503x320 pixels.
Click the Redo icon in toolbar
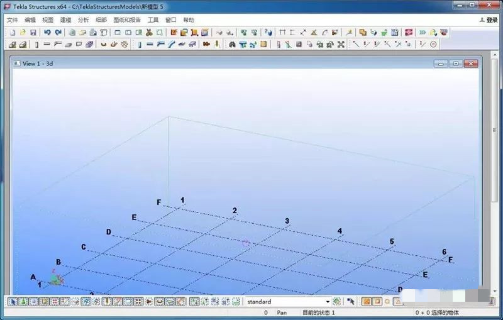tap(58, 33)
